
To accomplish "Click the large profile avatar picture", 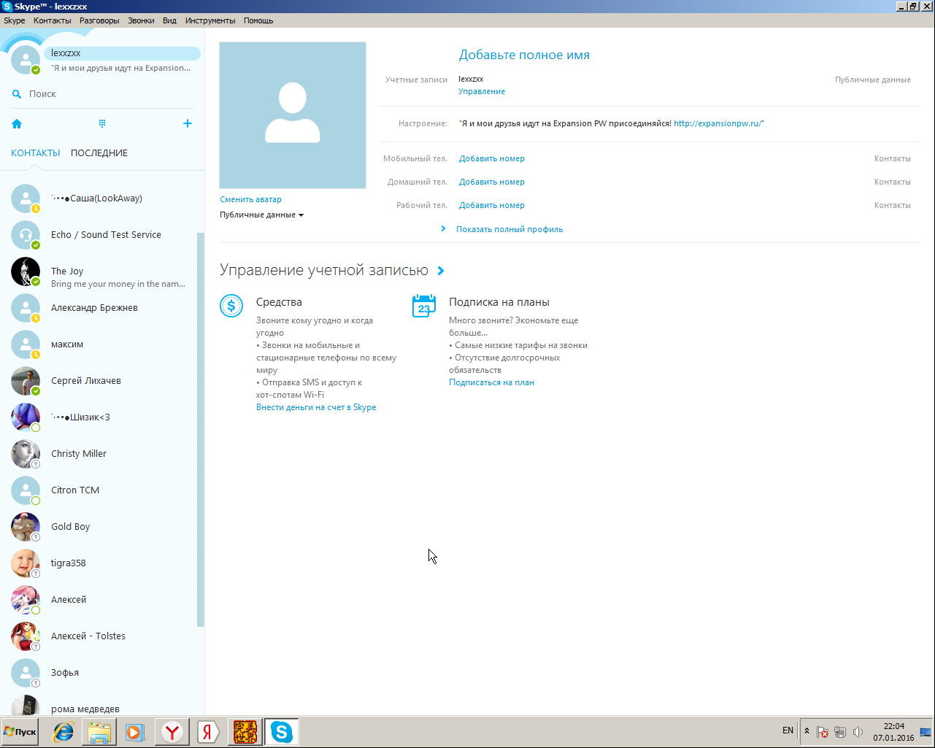I will (293, 115).
